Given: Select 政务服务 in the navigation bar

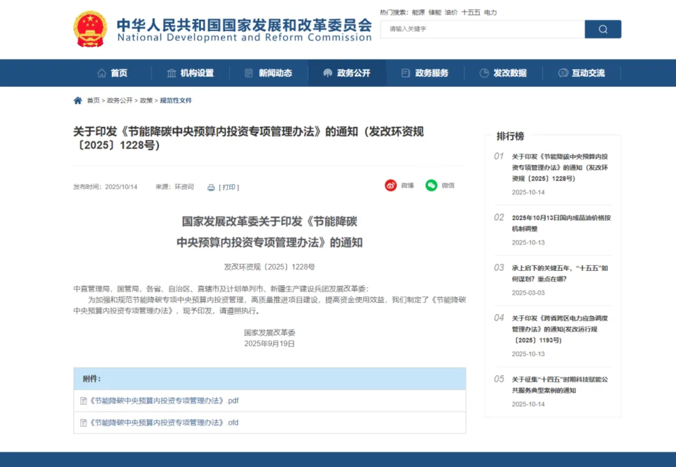Looking at the screenshot, I should point(425,73).
